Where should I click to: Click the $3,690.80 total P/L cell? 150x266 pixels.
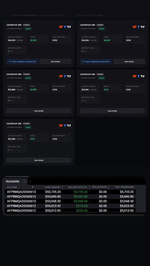pos(81,197)
